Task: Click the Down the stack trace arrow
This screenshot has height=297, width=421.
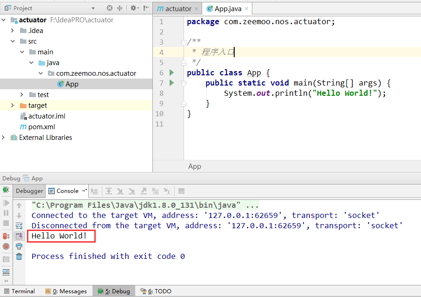Action: [x=19, y=216]
